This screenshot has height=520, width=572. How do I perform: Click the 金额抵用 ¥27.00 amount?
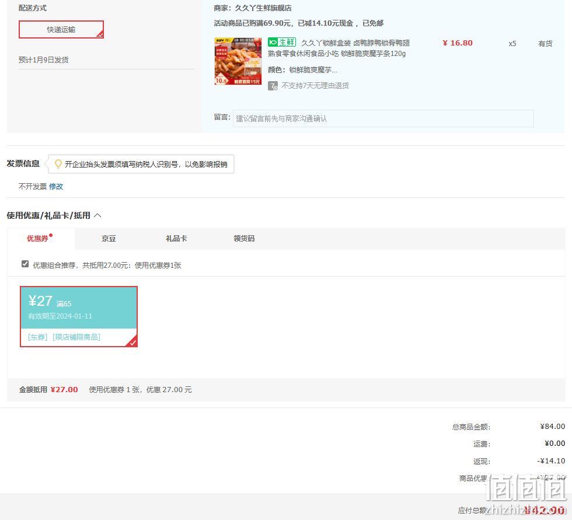pos(64,389)
